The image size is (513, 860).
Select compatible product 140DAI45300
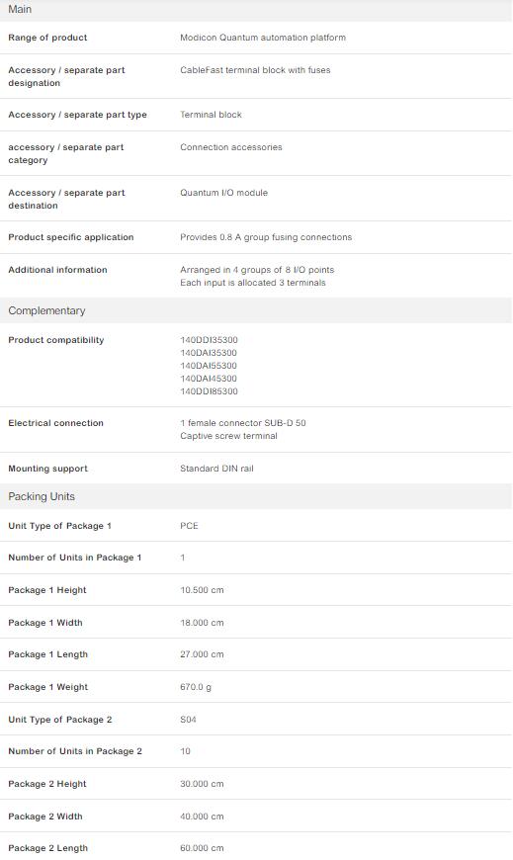pyautogui.click(x=209, y=379)
